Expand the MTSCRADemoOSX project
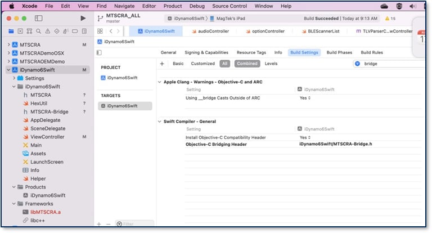 click(x=8, y=53)
